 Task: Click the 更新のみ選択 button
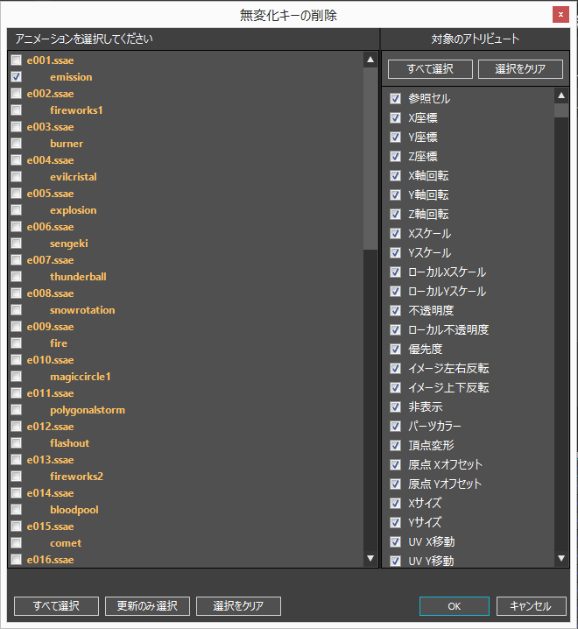[x=147, y=605]
